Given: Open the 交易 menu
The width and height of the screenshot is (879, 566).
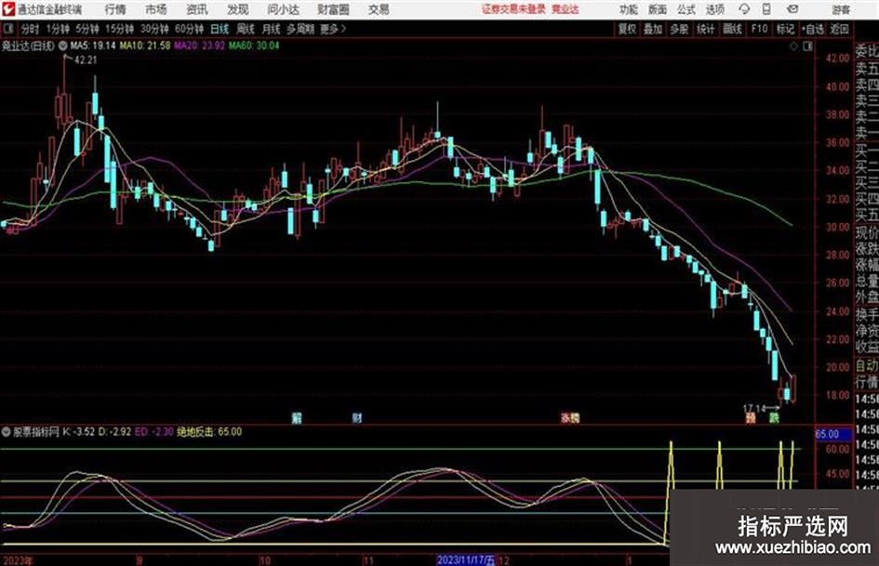Looking at the screenshot, I should click(x=379, y=9).
